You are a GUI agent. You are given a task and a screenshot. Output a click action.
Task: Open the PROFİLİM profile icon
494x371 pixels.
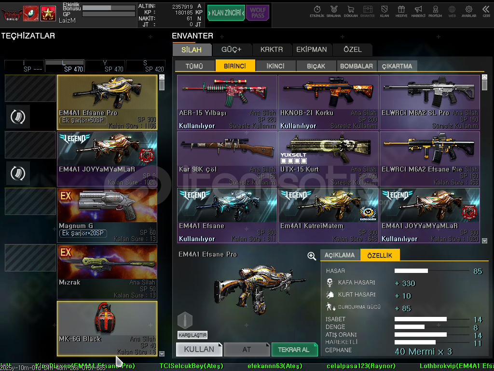point(435,12)
